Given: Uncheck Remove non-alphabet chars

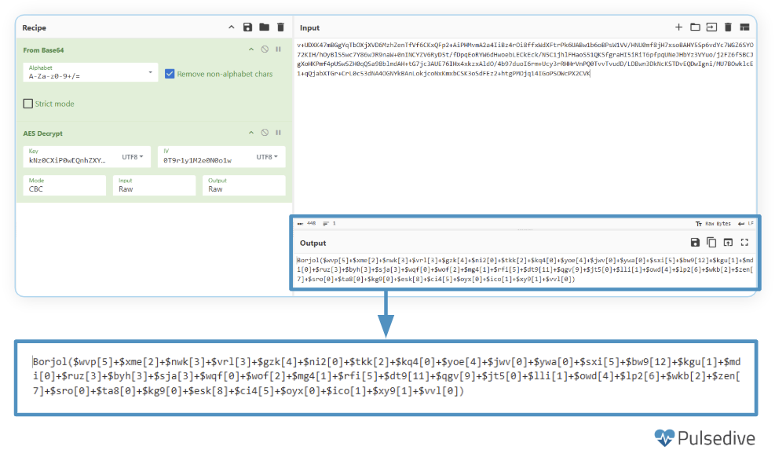Looking at the screenshot, I should (x=170, y=74).
